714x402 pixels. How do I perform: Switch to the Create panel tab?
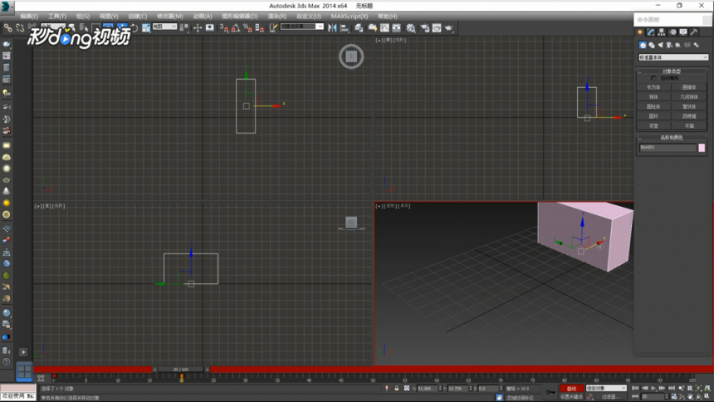coord(640,32)
